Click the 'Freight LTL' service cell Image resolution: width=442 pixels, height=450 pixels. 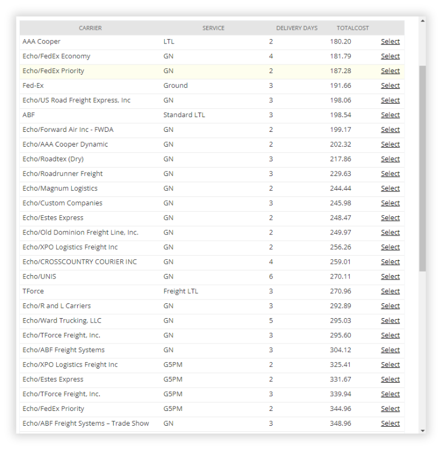(181, 292)
